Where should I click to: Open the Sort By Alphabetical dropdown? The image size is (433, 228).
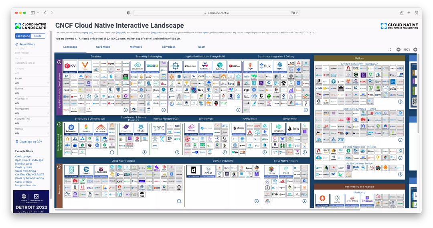pos(32,63)
